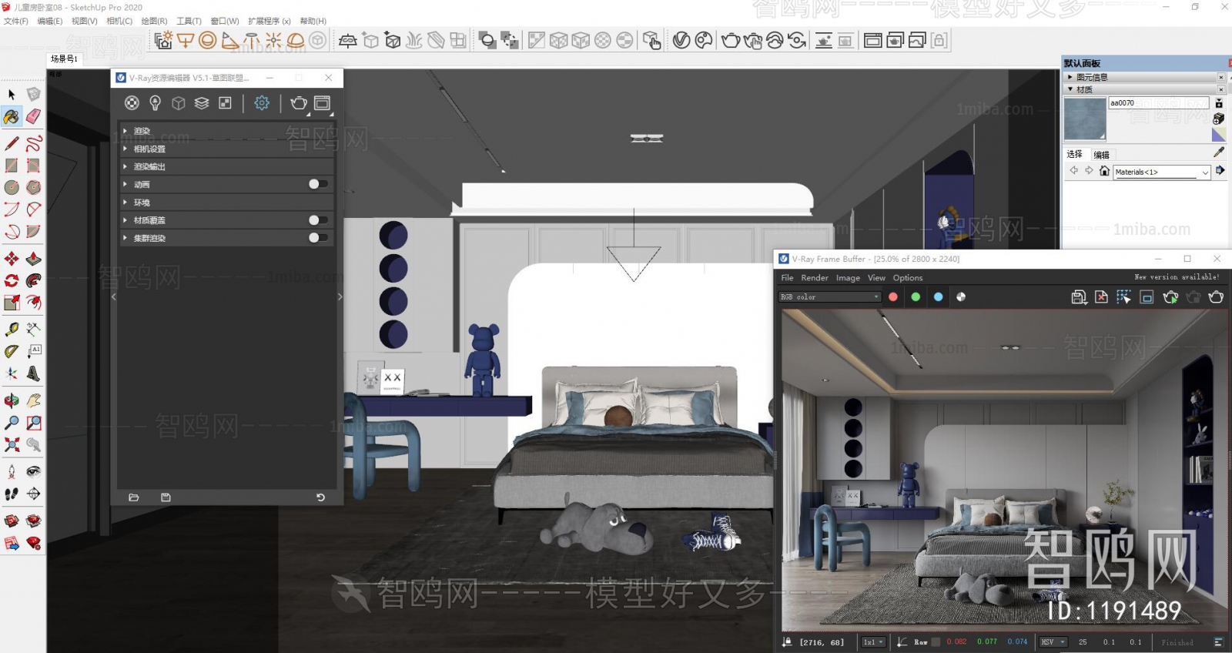Screen dimensions: 1232x653
Task: Activate the Move tool
Action: [12, 259]
